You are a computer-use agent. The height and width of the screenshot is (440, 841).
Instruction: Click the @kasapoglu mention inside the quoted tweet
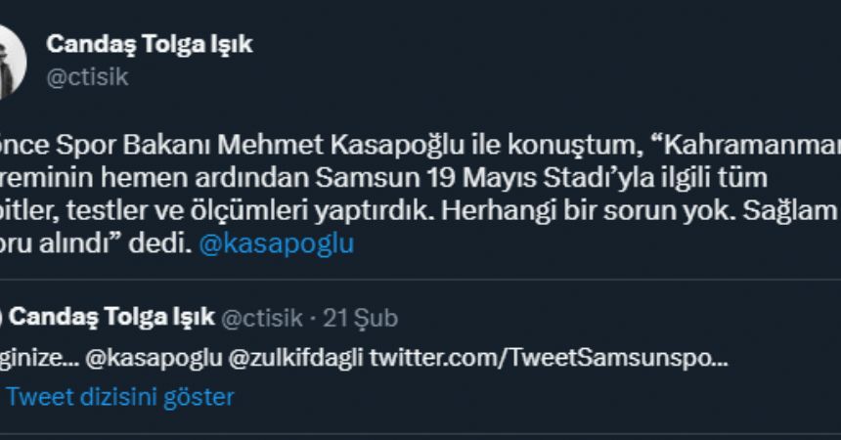point(152,357)
